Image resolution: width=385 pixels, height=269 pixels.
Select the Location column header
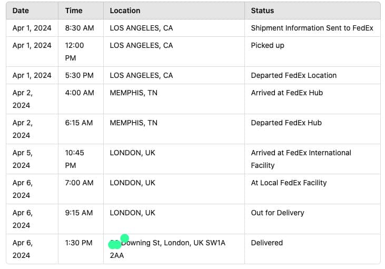[125, 11]
